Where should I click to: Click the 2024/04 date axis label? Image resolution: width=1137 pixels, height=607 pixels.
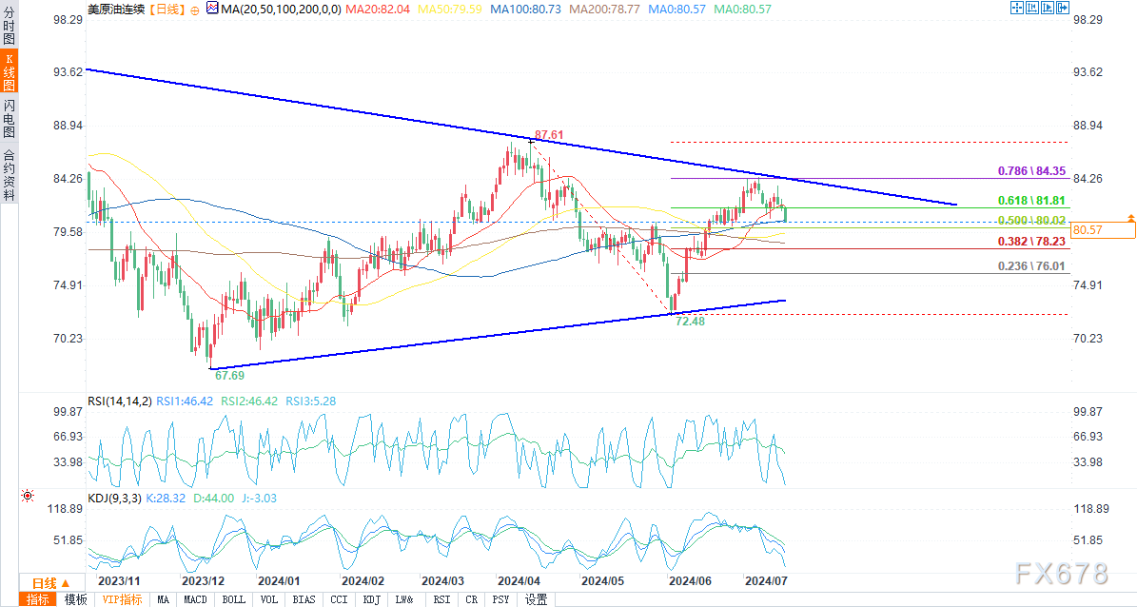(518, 581)
